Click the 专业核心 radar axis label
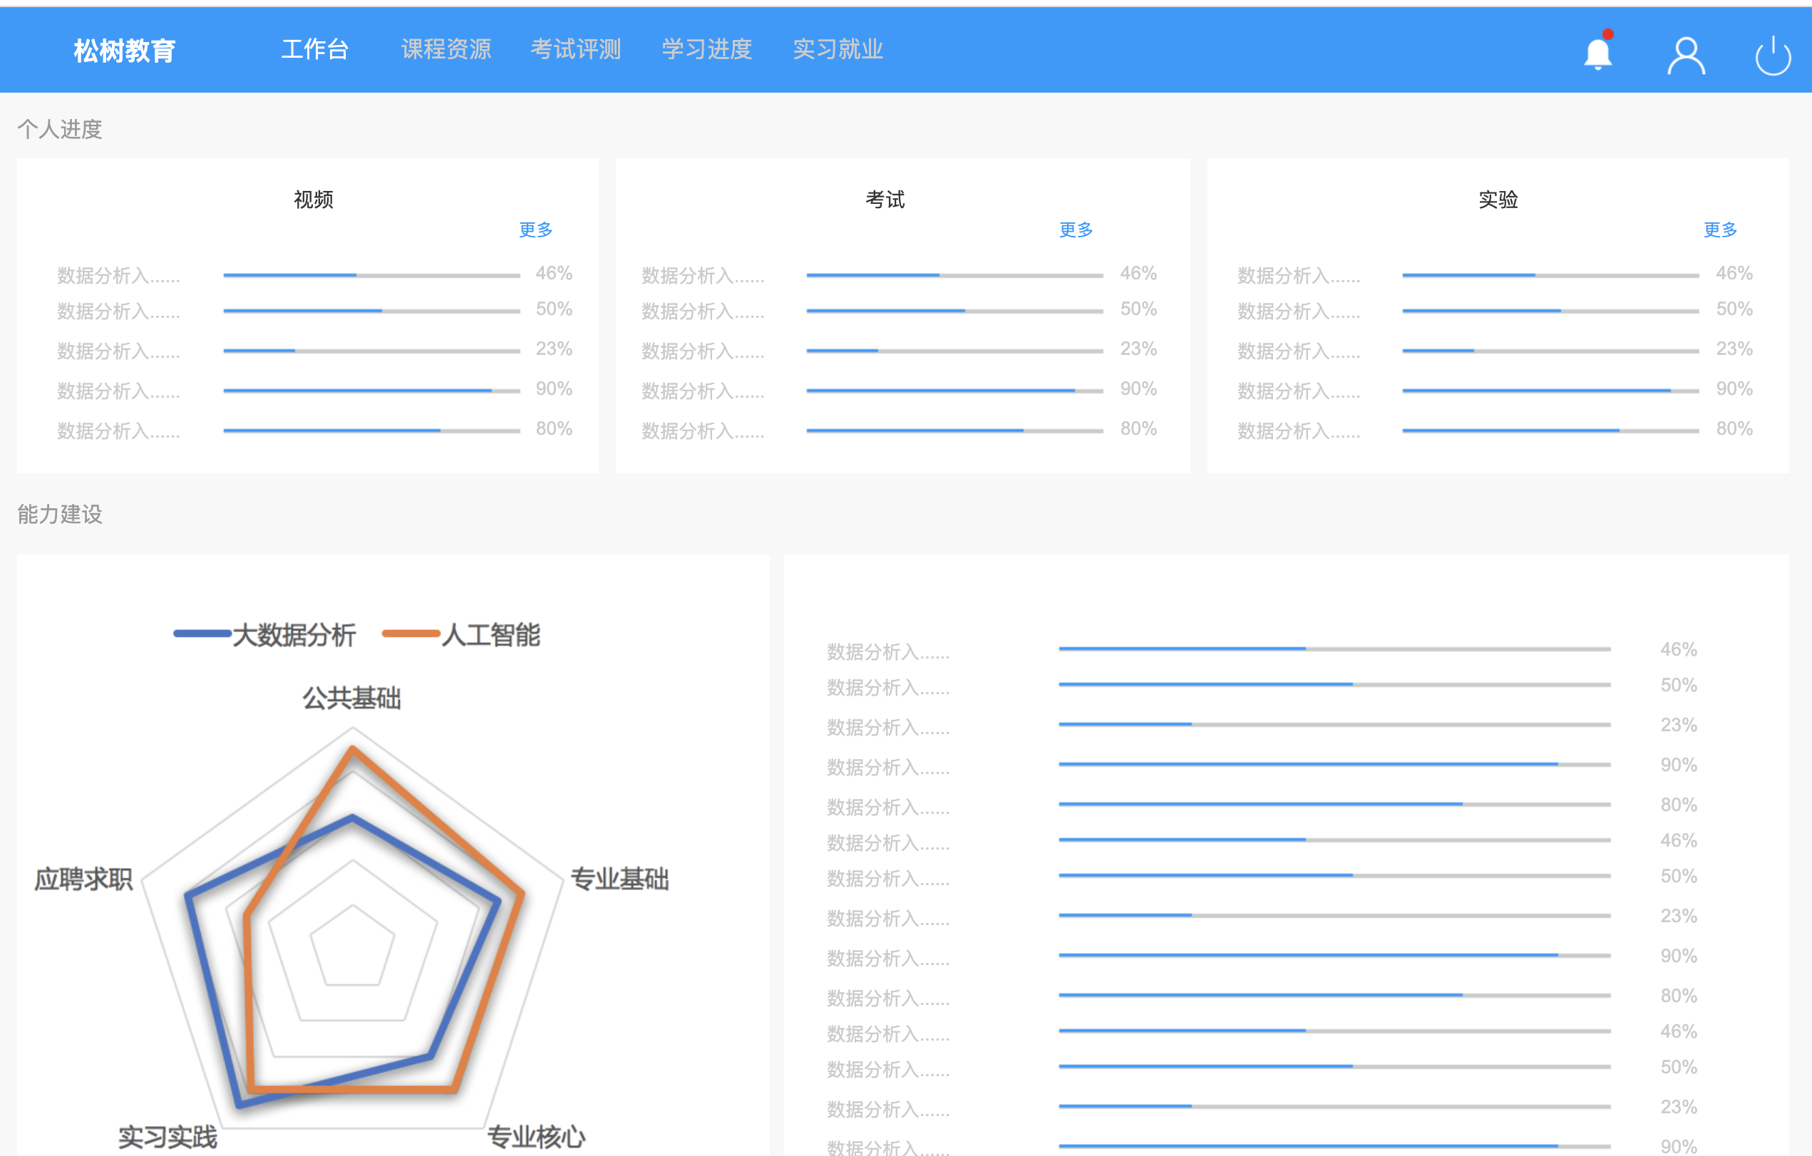This screenshot has width=1812, height=1156. [x=536, y=1137]
